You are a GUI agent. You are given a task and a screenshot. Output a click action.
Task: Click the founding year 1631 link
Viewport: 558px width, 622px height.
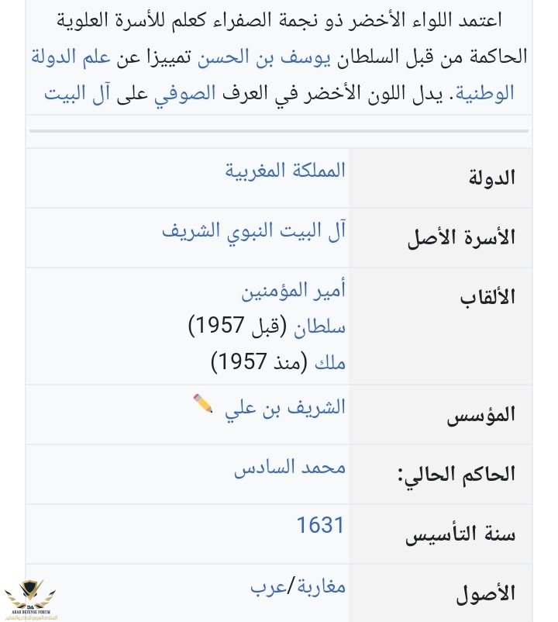point(320,525)
